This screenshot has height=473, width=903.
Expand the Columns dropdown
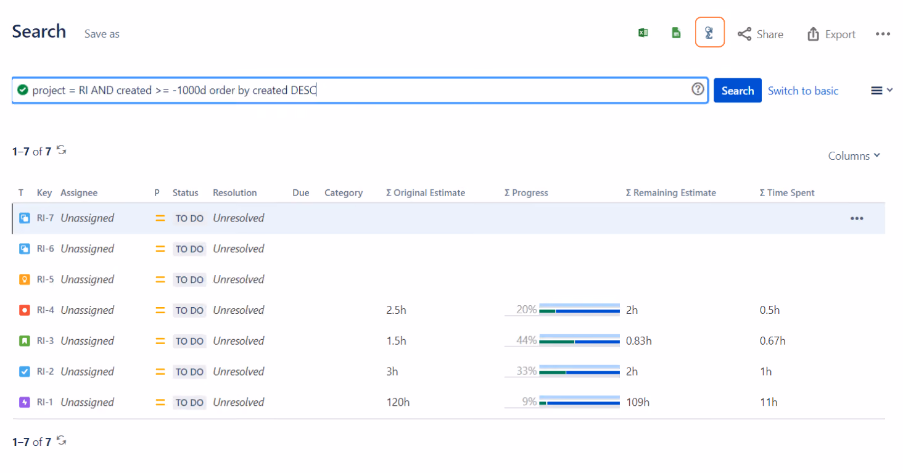tap(854, 156)
